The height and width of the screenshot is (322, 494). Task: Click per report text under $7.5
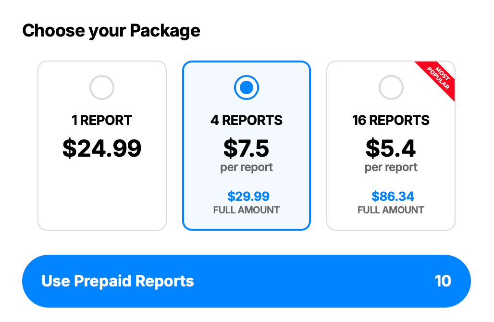[x=247, y=167]
